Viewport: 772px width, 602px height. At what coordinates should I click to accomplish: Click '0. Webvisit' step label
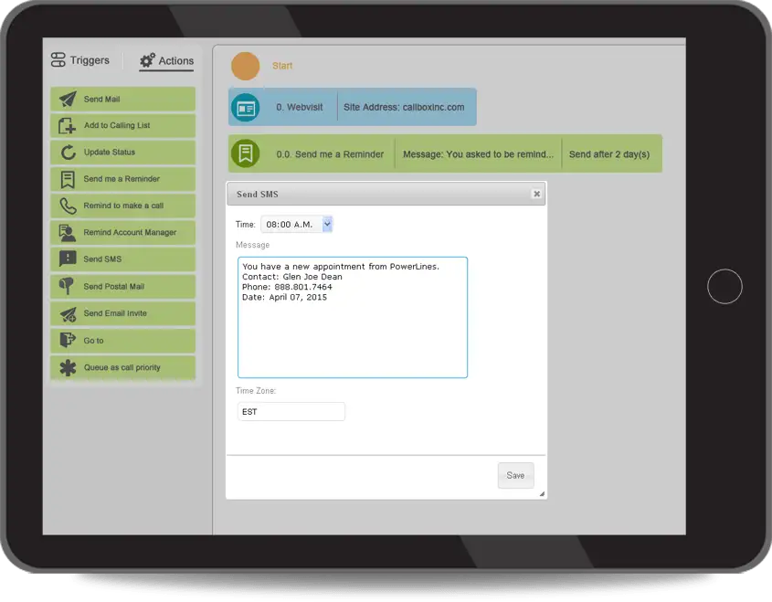pyautogui.click(x=300, y=107)
